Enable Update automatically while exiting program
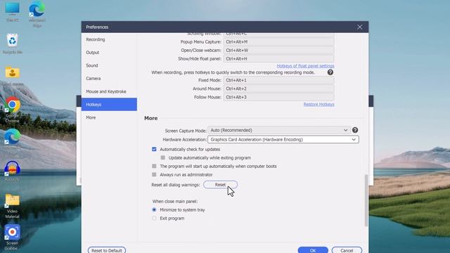450x253 pixels. coord(163,157)
